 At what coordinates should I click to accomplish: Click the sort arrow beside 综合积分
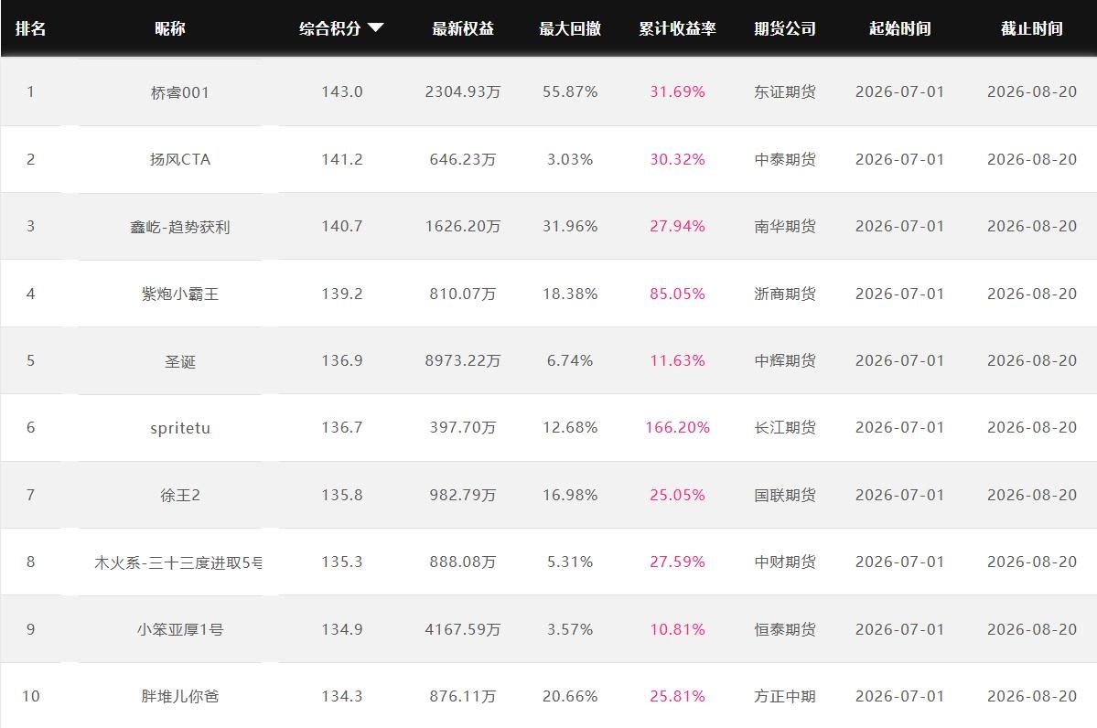376,28
